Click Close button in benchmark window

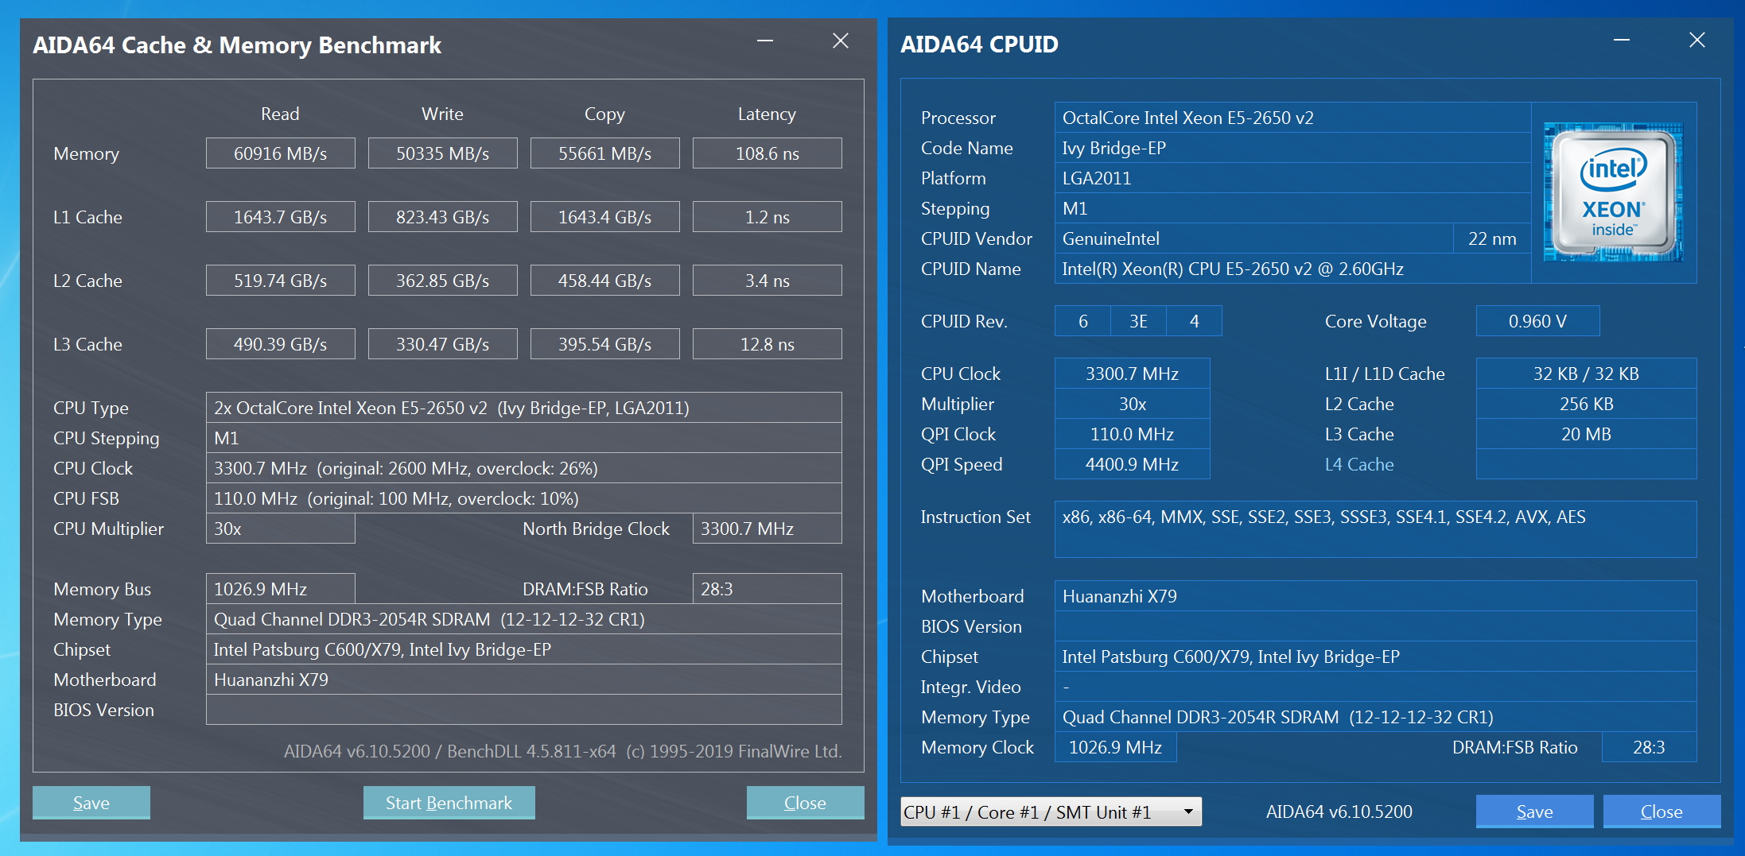click(805, 803)
